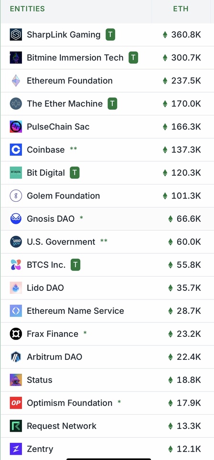Image resolution: width=214 pixels, height=460 pixels.
Task: Click the Optimism Foundation red OP icon
Action: pos(16,403)
